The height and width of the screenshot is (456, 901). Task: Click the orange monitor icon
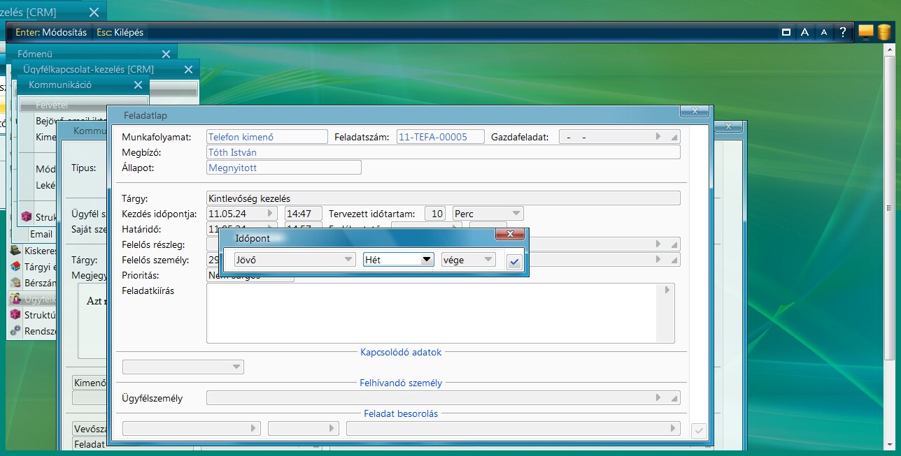866,32
